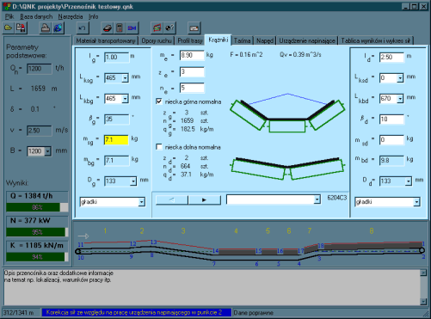Switch to the Napęd tab

(x=265, y=40)
